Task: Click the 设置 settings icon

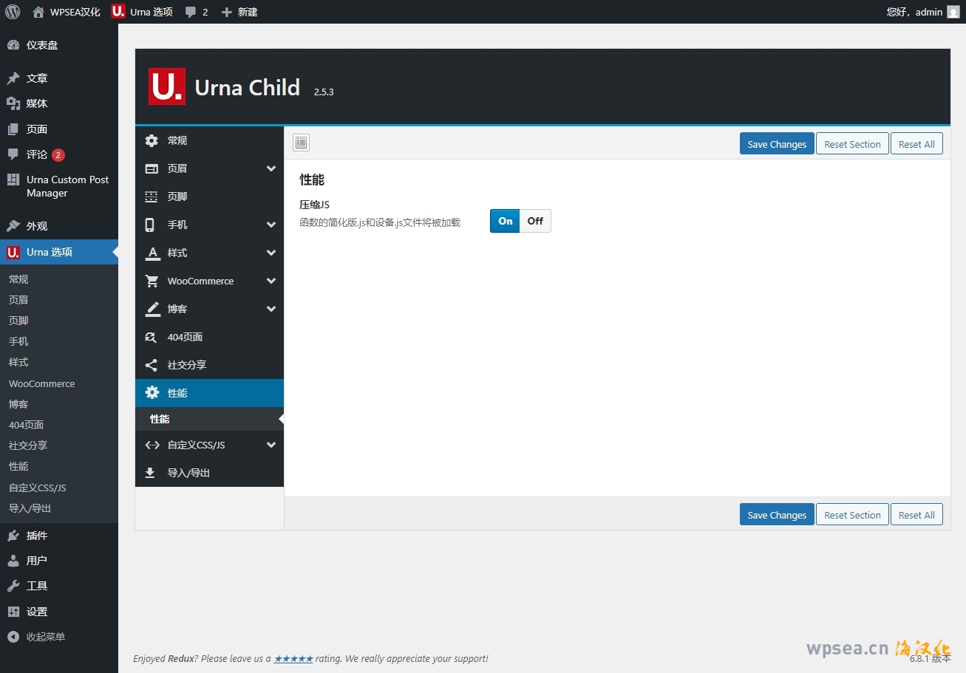Action: [13, 612]
